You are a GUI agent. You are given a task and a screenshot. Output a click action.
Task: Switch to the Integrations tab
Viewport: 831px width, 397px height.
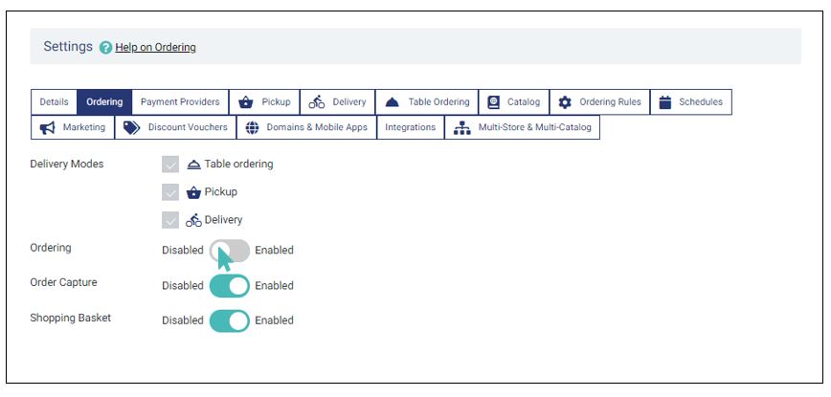click(x=410, y=127)
